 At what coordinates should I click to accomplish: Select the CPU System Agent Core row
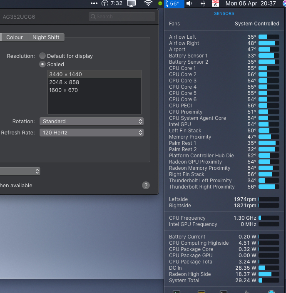(224, 118)
